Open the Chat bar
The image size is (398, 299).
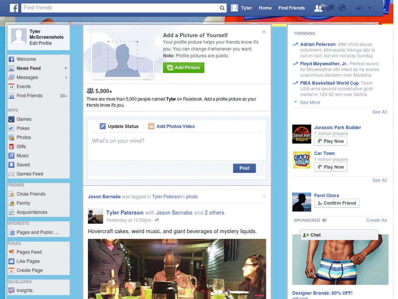[x=339, y=235]
